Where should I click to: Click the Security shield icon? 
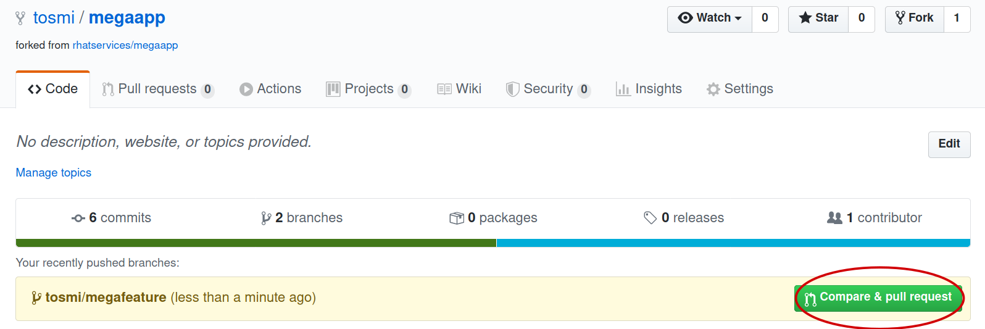coord(512,90)
